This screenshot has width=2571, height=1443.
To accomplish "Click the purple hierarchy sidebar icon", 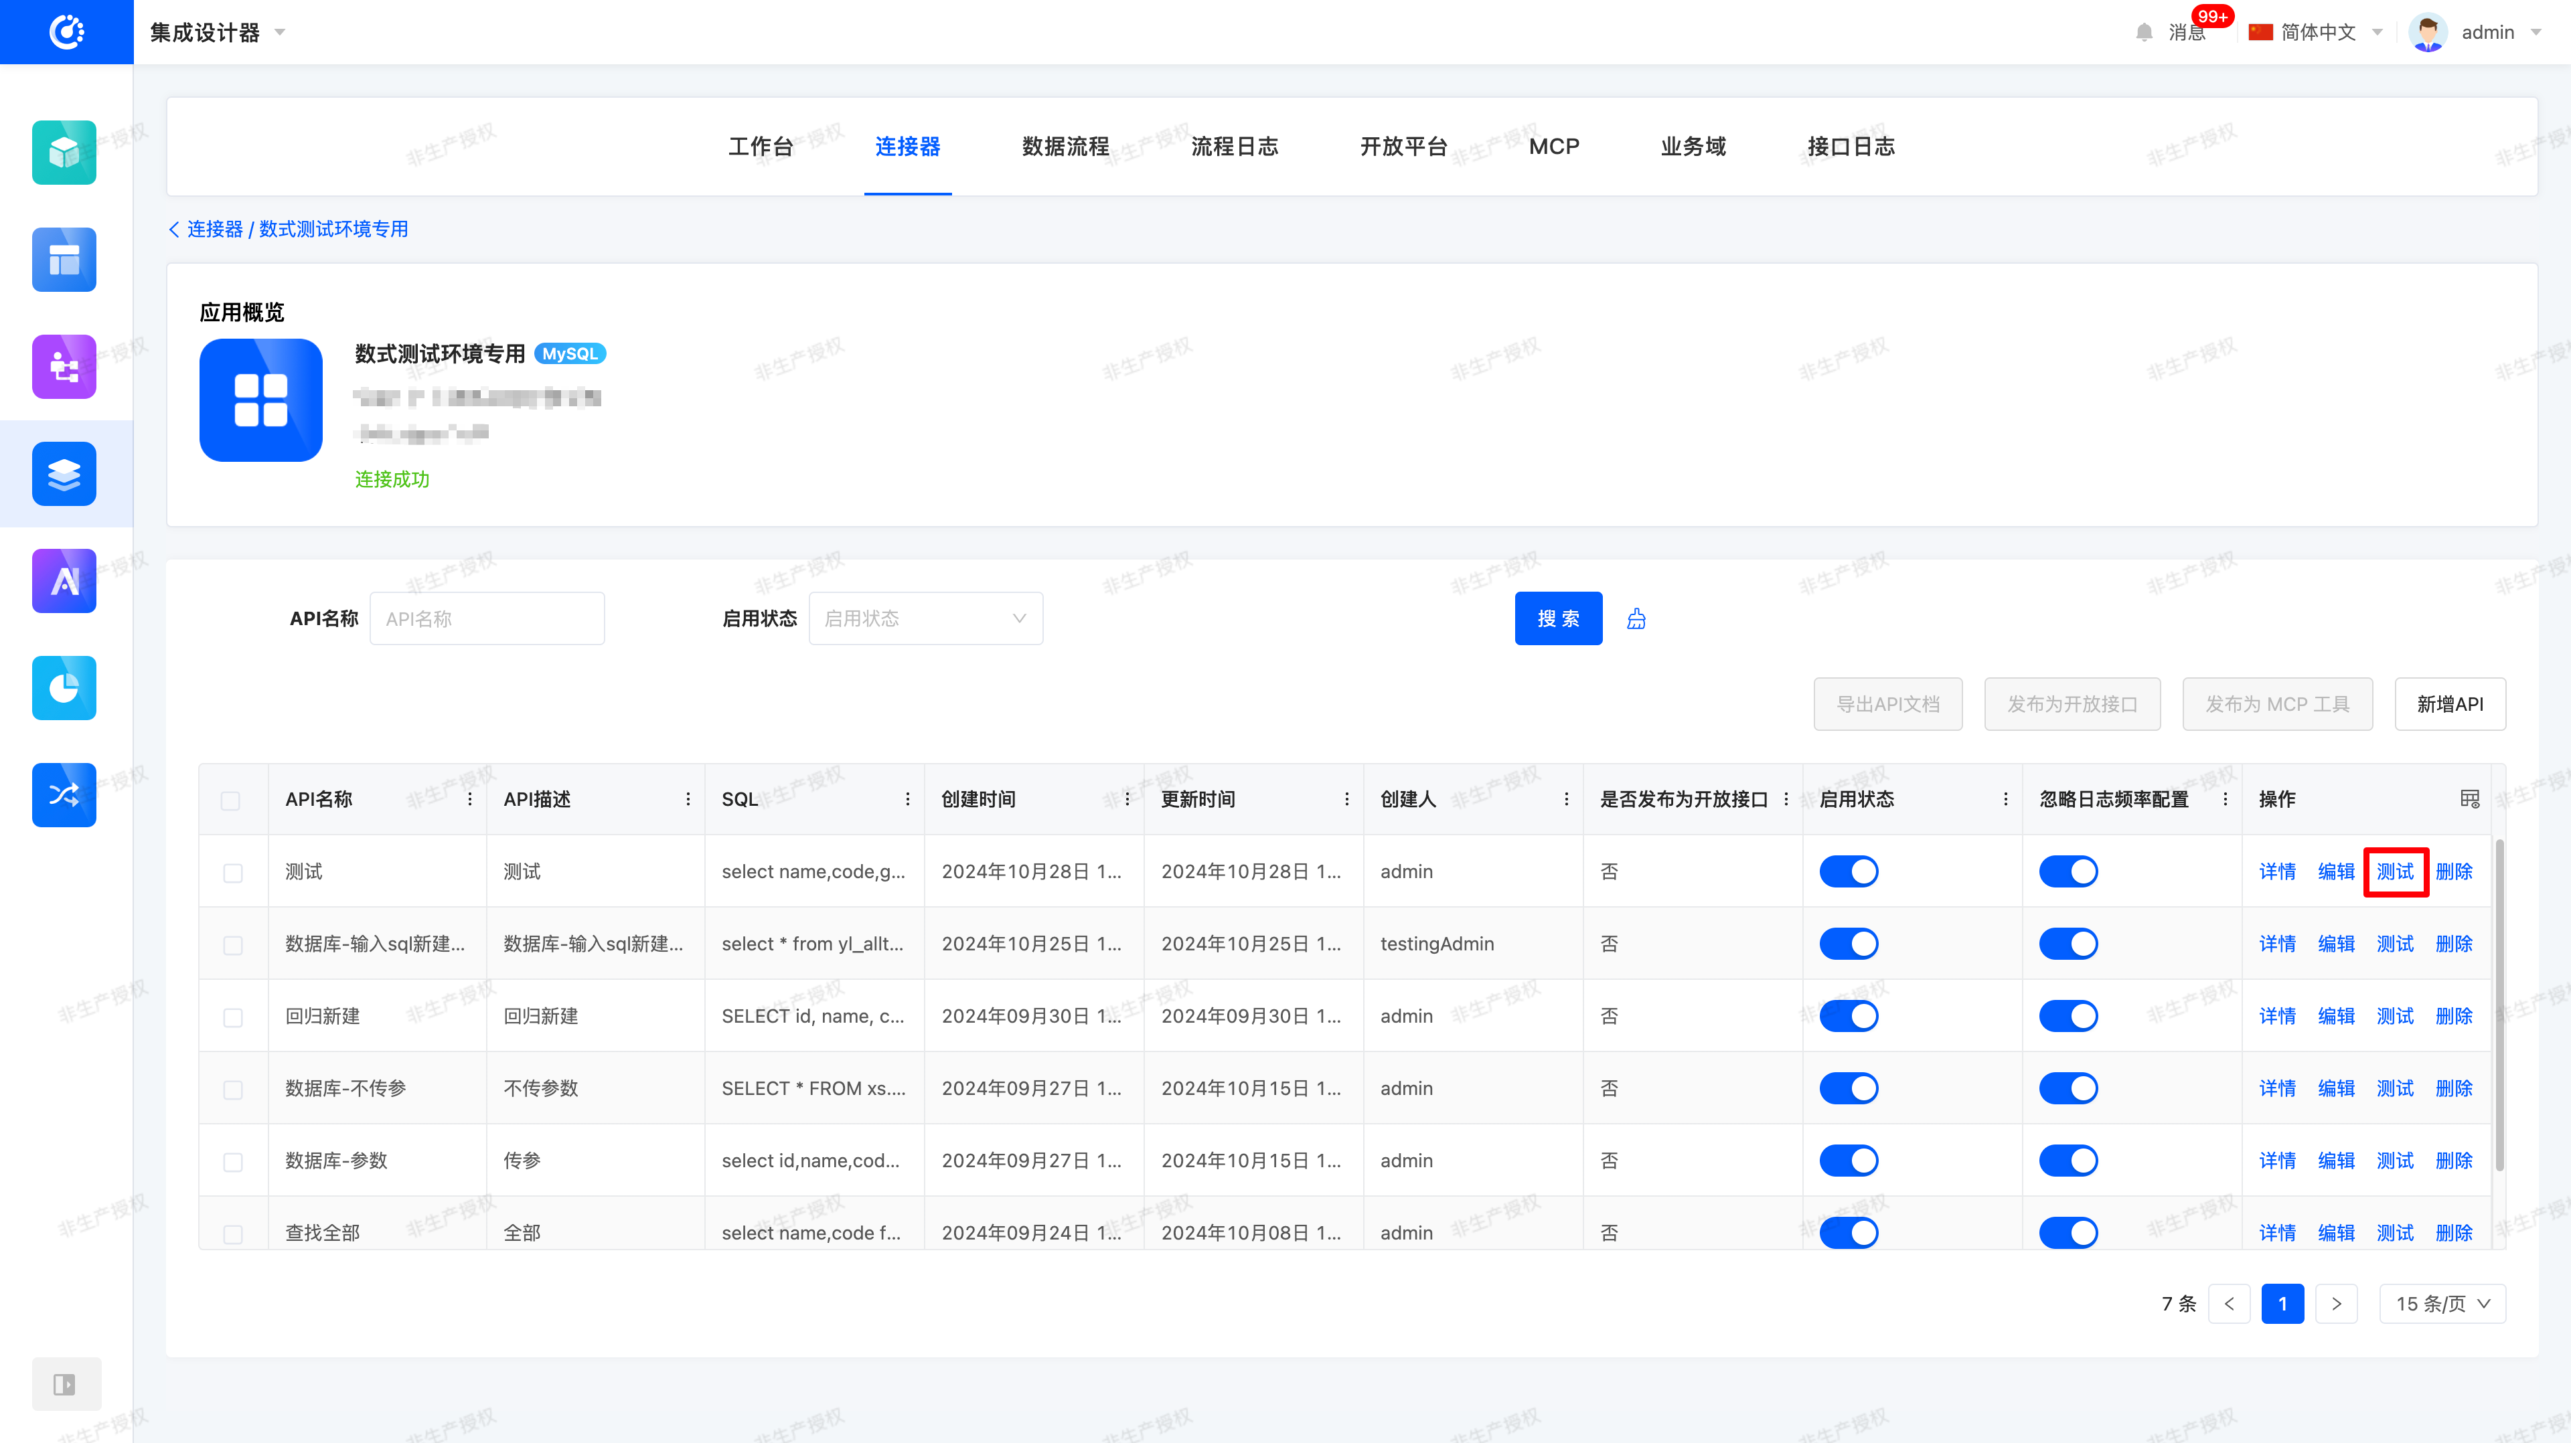I will (x=64, y=366).
